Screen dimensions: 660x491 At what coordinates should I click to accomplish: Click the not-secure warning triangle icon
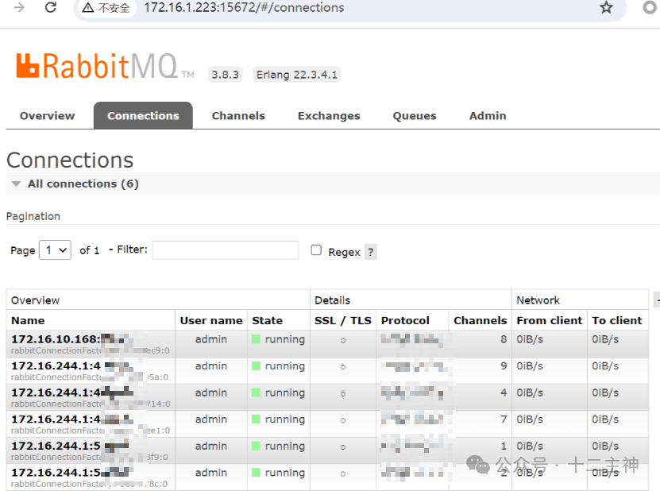pos(87,8)
